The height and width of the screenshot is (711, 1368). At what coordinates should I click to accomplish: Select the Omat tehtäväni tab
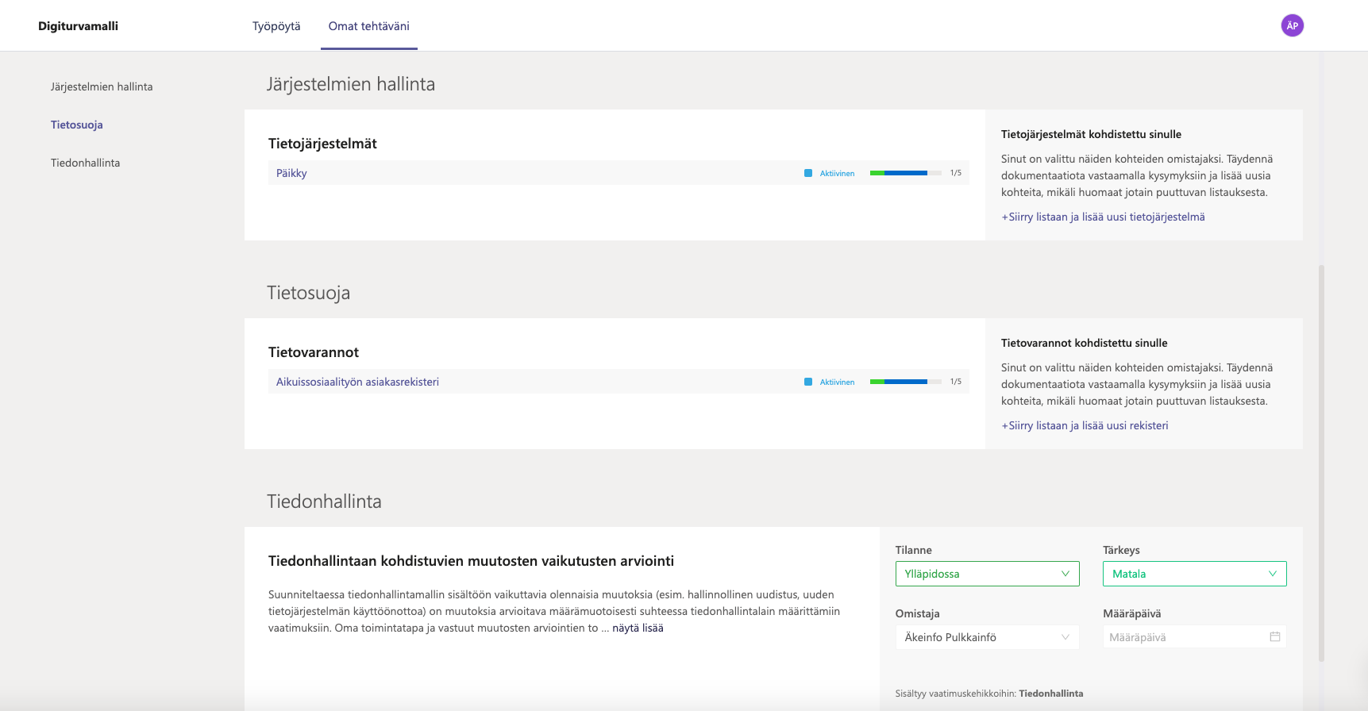pyautogui.click(x=369, y=26)
